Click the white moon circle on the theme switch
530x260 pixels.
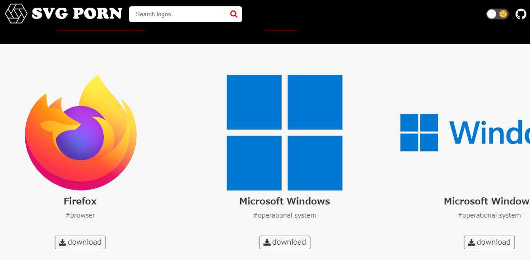coord(491,14)
